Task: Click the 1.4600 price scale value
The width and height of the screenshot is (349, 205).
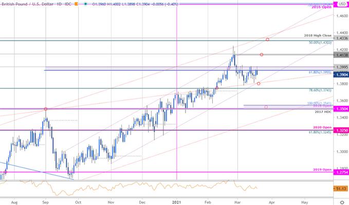Action: point(342,16)
